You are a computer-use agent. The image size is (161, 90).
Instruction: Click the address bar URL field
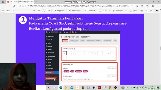click(78, 6)
